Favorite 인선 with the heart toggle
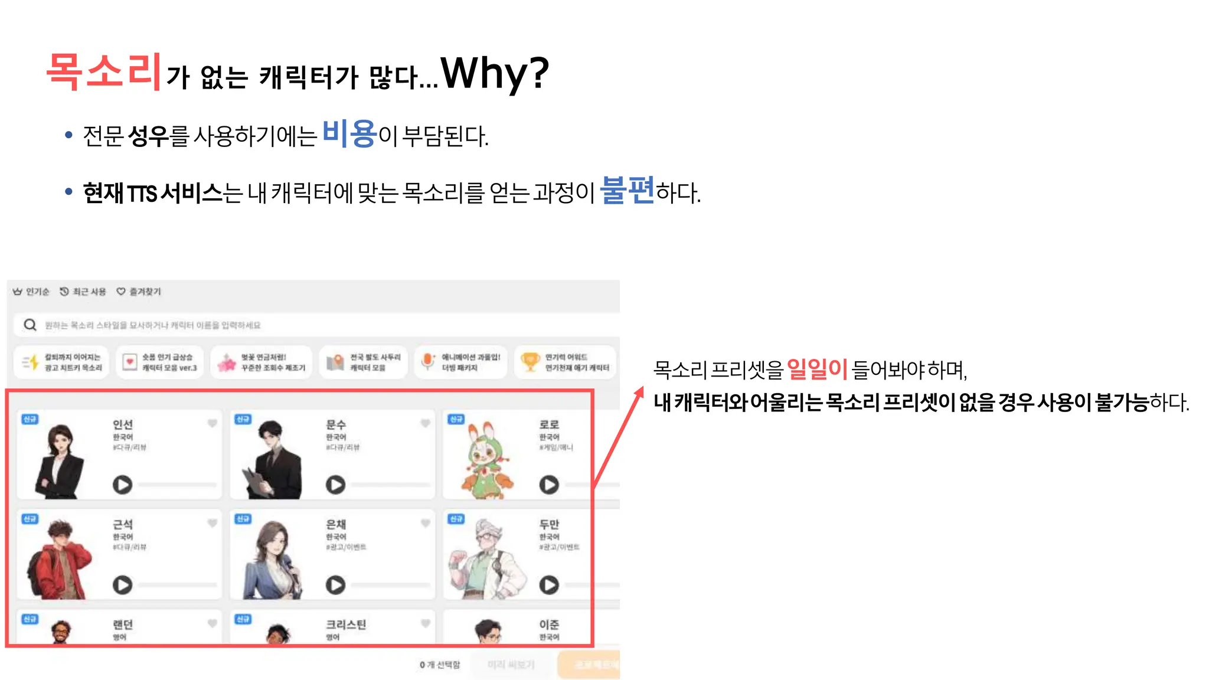 (212, 423)
